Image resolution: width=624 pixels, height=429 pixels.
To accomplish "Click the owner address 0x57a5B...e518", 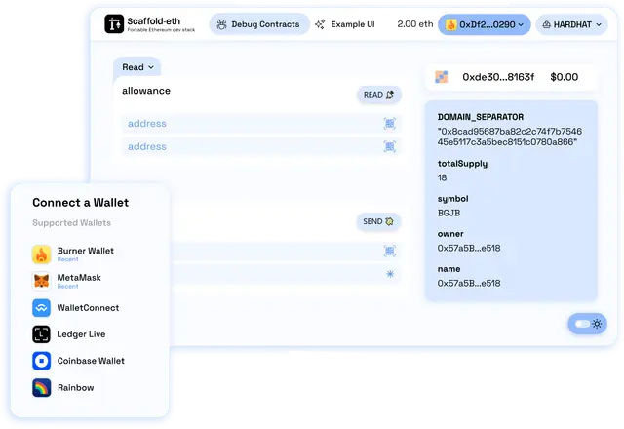I will (x=469, y=248).
